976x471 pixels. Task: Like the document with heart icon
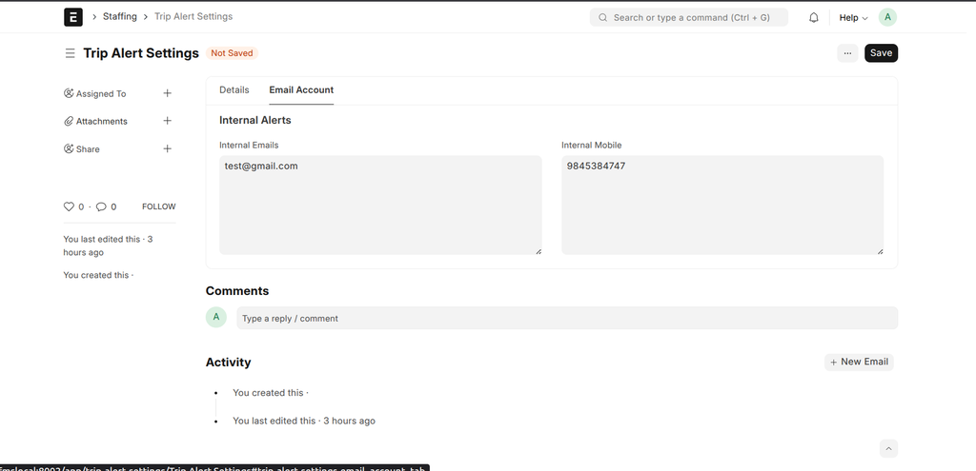pyautogui.click(x=69, y=206)
